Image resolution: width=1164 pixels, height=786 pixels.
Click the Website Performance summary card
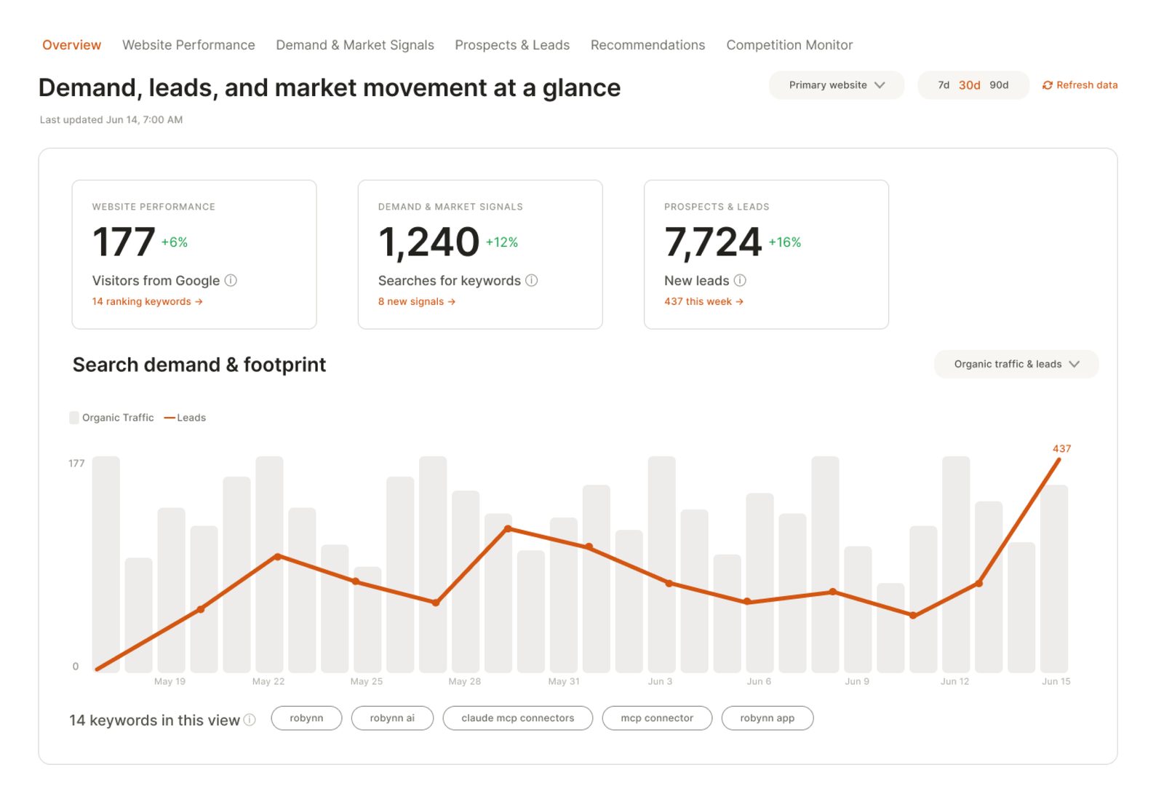point(194,255)
